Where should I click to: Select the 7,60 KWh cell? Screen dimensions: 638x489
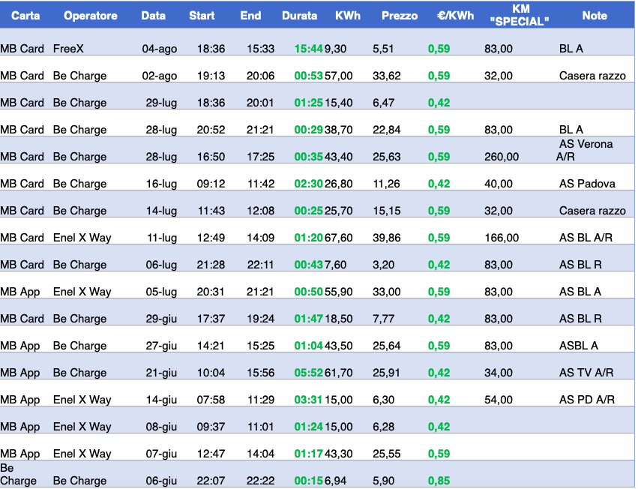pos(336,265)
